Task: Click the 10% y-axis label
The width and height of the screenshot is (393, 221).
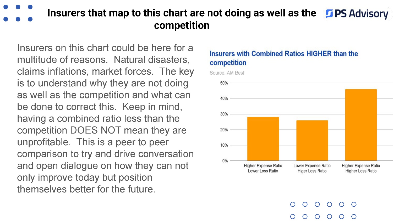Action: tap(224, 145)
